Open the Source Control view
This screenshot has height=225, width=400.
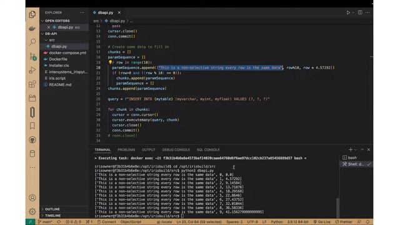click(32, 56)
